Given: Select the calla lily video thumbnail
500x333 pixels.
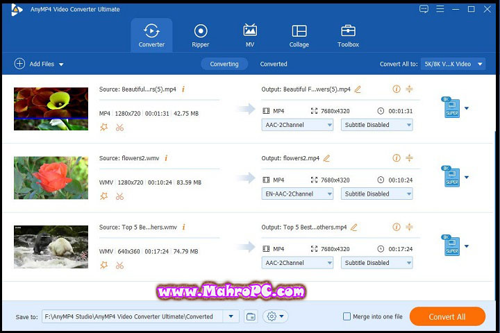Looking at the screenshot, I should (51, 109).
